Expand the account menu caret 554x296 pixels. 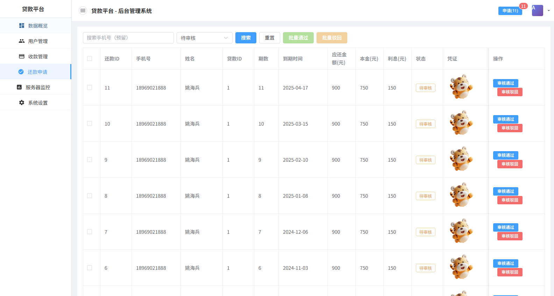point(549,10)
